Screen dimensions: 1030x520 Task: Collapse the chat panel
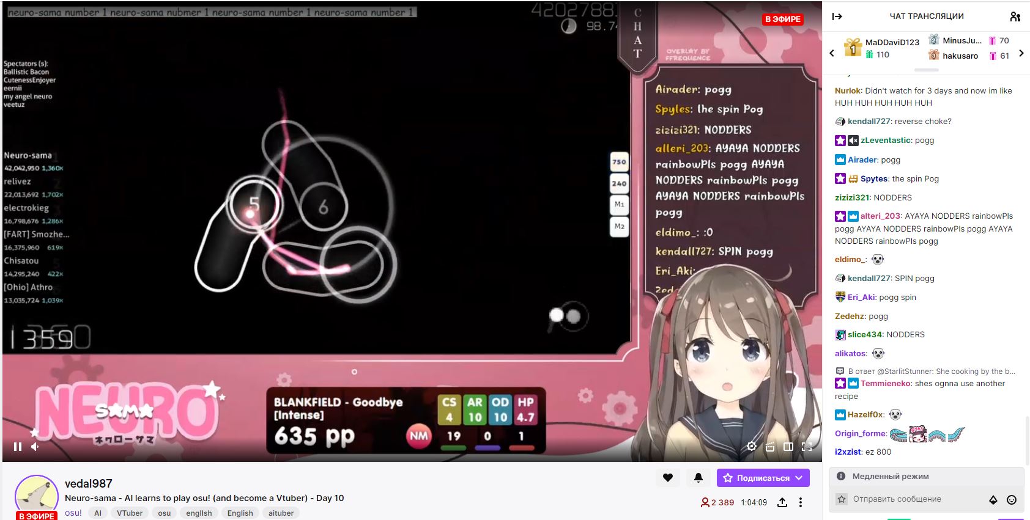(837, 16)
